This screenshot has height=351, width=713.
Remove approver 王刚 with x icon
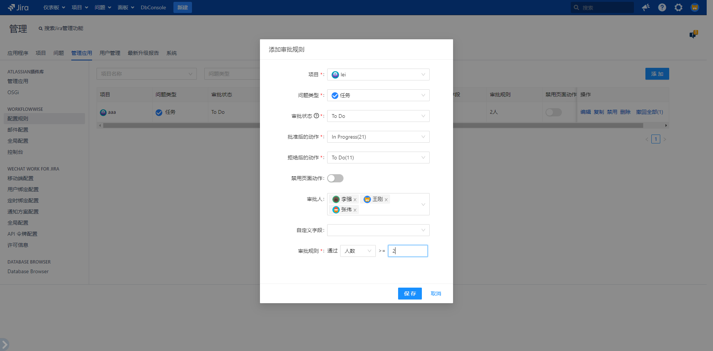386,200
